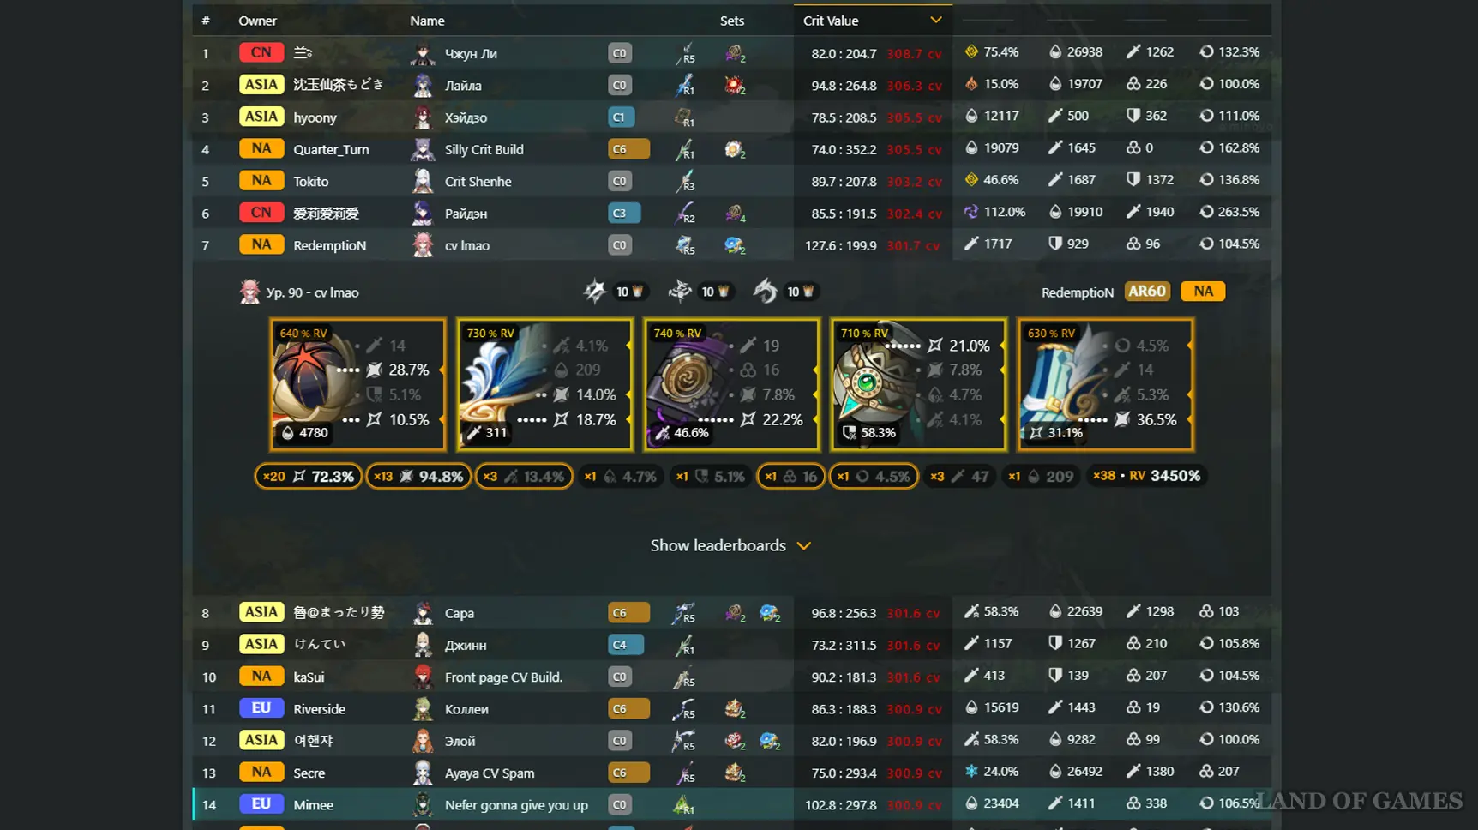The height and width of the screenshot is (830, 1478).
Task: Click the sands artifact with 46.6% main stat
Action: [x=731, y=385]
